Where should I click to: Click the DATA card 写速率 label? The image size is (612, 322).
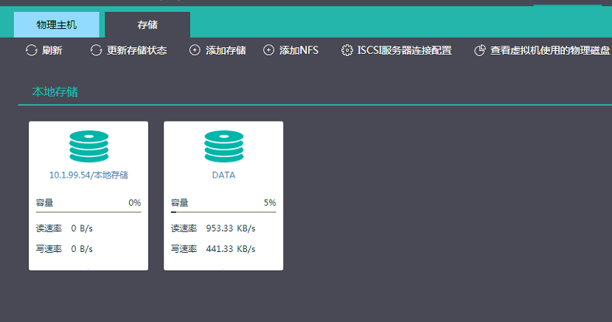pos(184,249)
